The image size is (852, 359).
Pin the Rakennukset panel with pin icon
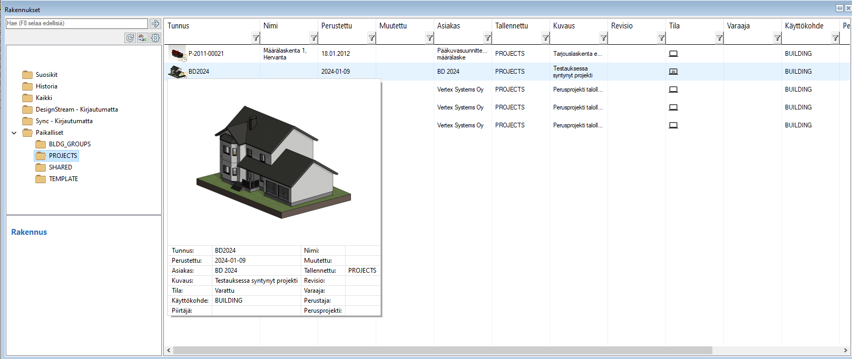[x=839, y=8]
